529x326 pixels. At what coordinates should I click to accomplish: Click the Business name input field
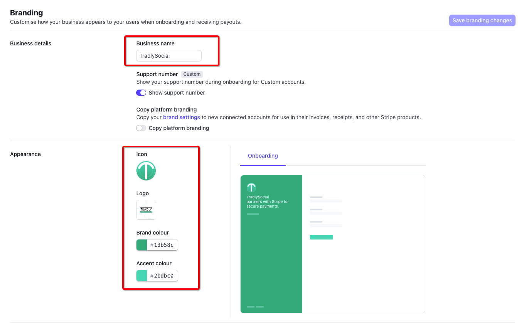click(x=168, y=56)
